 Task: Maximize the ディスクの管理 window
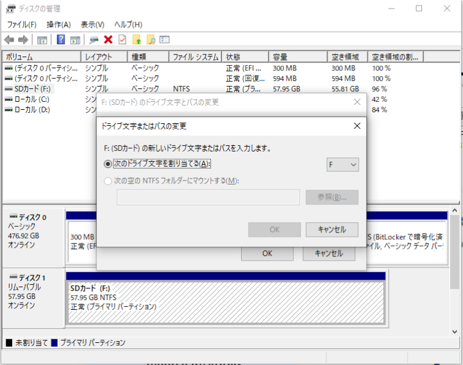[x=419, y=9]
